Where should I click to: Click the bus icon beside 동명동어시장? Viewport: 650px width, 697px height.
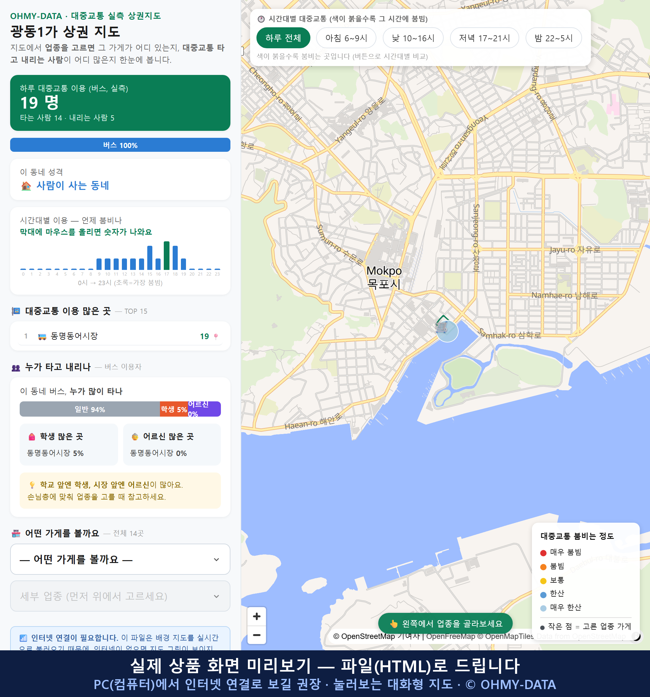pyautogui.click(x=42, y=337)
